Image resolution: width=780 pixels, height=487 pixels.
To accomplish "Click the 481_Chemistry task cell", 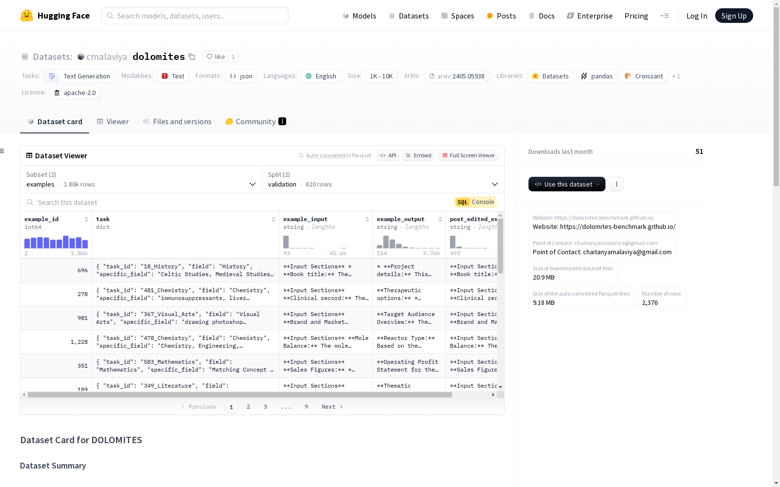I will [185, 294].
